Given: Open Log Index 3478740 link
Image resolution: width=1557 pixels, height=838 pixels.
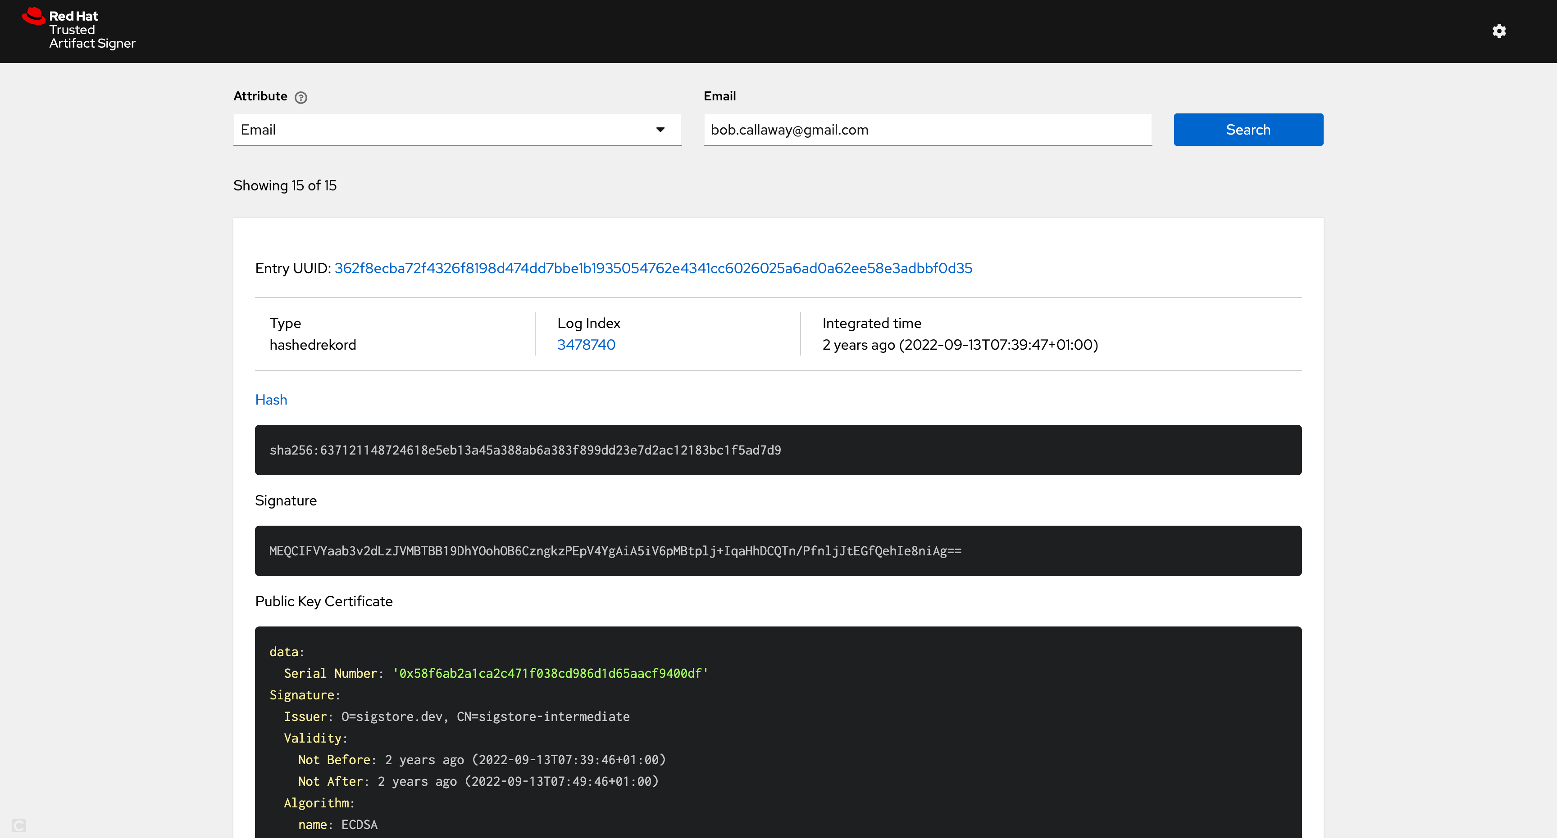Looking at the screenshot, I should click(586, 345).
